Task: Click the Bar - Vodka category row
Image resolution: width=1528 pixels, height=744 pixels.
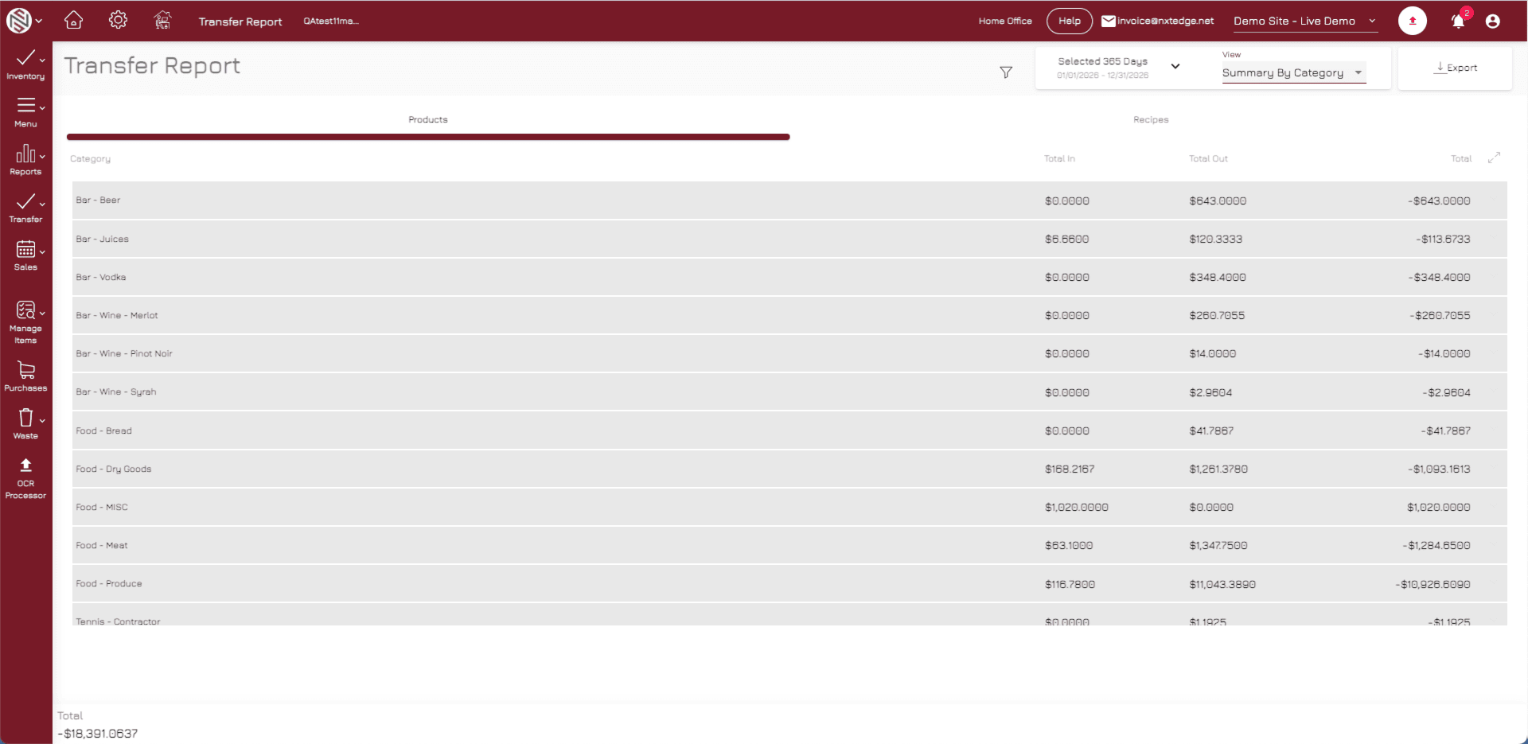Action: click(789, 277)
